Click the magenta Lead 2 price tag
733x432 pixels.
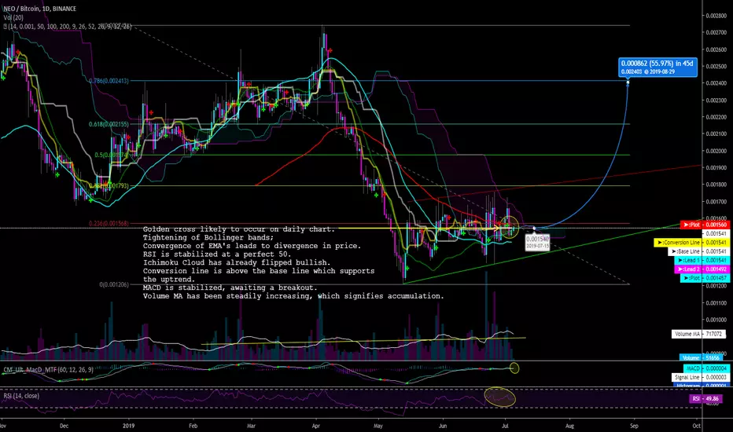tap(702, 269)
